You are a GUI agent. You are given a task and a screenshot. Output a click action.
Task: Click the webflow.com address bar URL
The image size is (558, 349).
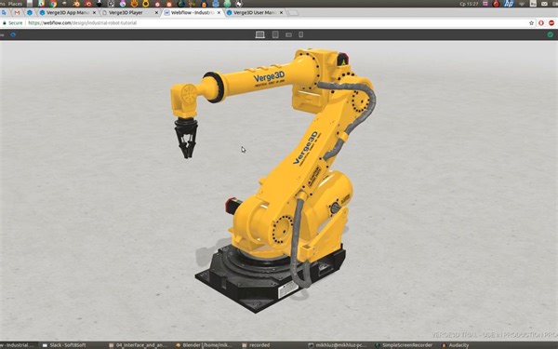point(82,22)
